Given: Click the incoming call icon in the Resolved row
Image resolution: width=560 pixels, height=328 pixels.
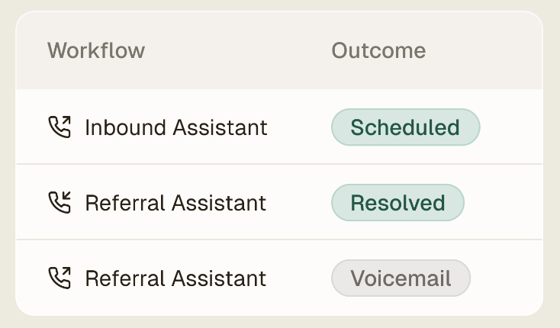Looking at the screenshot, I should pos(60,202).
